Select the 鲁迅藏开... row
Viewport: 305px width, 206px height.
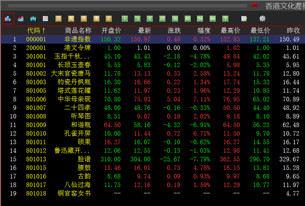coord(153,150)
